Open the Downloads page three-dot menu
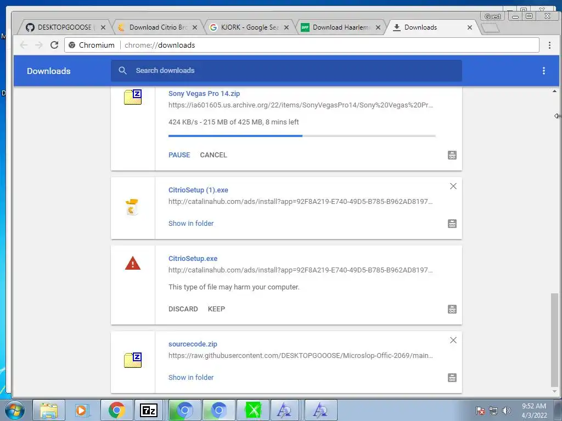 pos(544,71)
